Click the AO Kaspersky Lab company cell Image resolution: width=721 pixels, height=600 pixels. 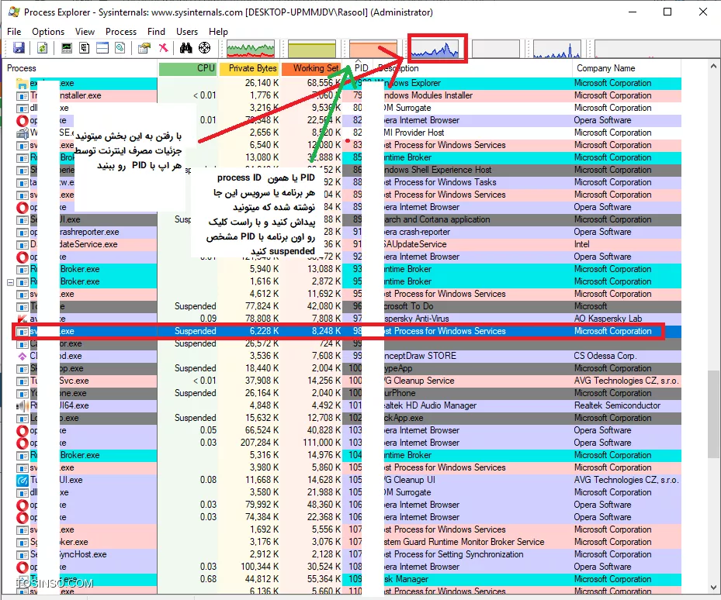[x=608, y=319]
